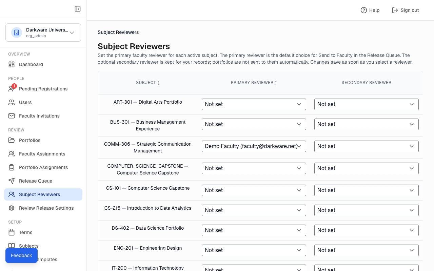The height and width of the screenshot is (271, 434).
Task: Click the Release Queue paper plane icon
Action: pyautogui.click(x=12, y=181)
